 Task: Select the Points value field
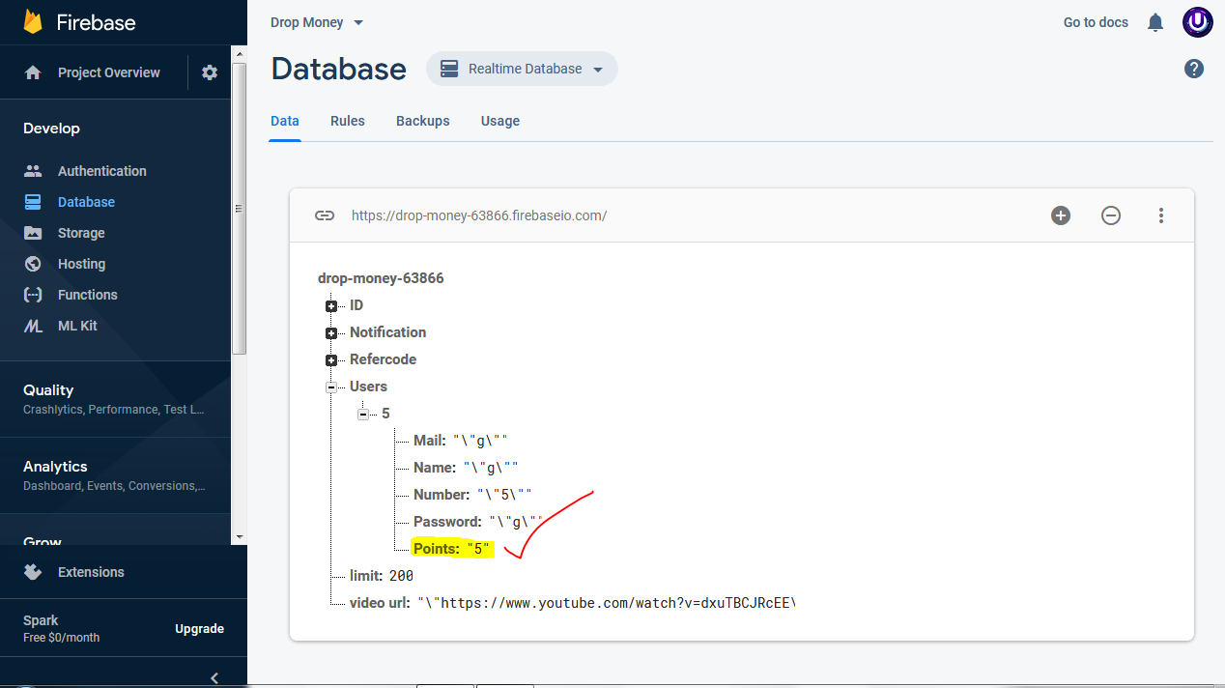pyautogui.click(x=480, y=549)
